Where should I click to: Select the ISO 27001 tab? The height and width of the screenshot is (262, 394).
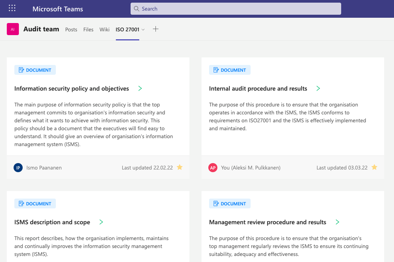pyautogui.click(x=128, y=30)
